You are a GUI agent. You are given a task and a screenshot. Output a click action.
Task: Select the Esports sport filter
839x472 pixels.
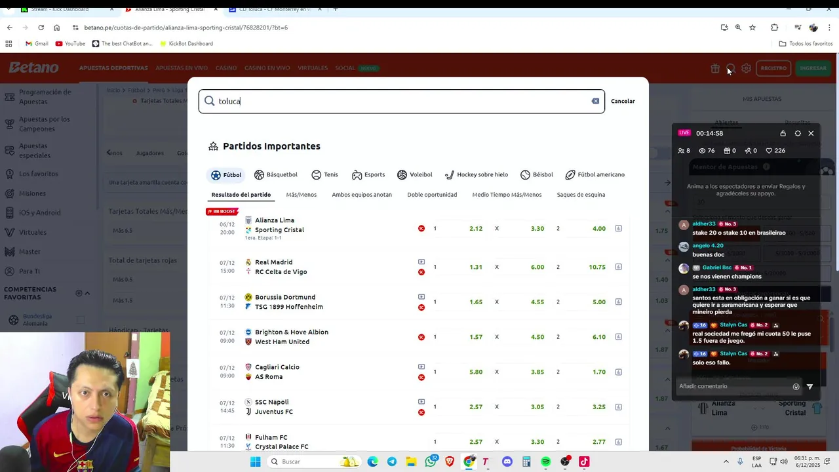click(x=368, y=175)
